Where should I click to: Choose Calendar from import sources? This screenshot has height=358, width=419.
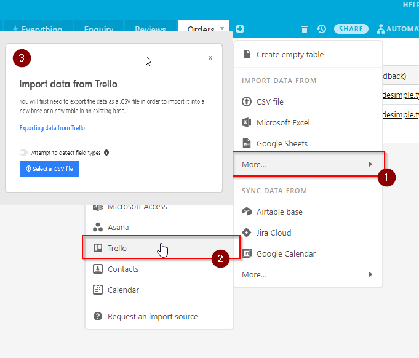click(x=159, y=290)
